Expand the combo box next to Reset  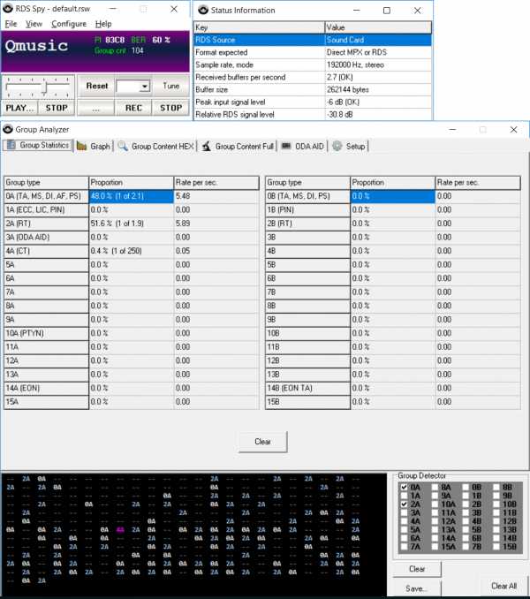pos(144,87)
